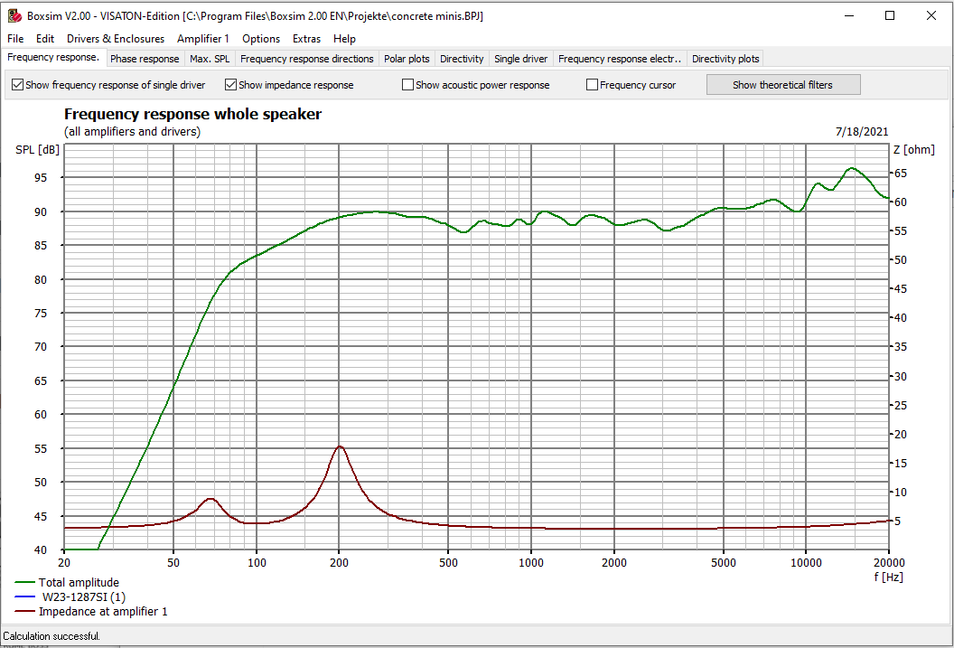Open the Edit menu
This screenshot has width=954, height=648.
(44, 39)
